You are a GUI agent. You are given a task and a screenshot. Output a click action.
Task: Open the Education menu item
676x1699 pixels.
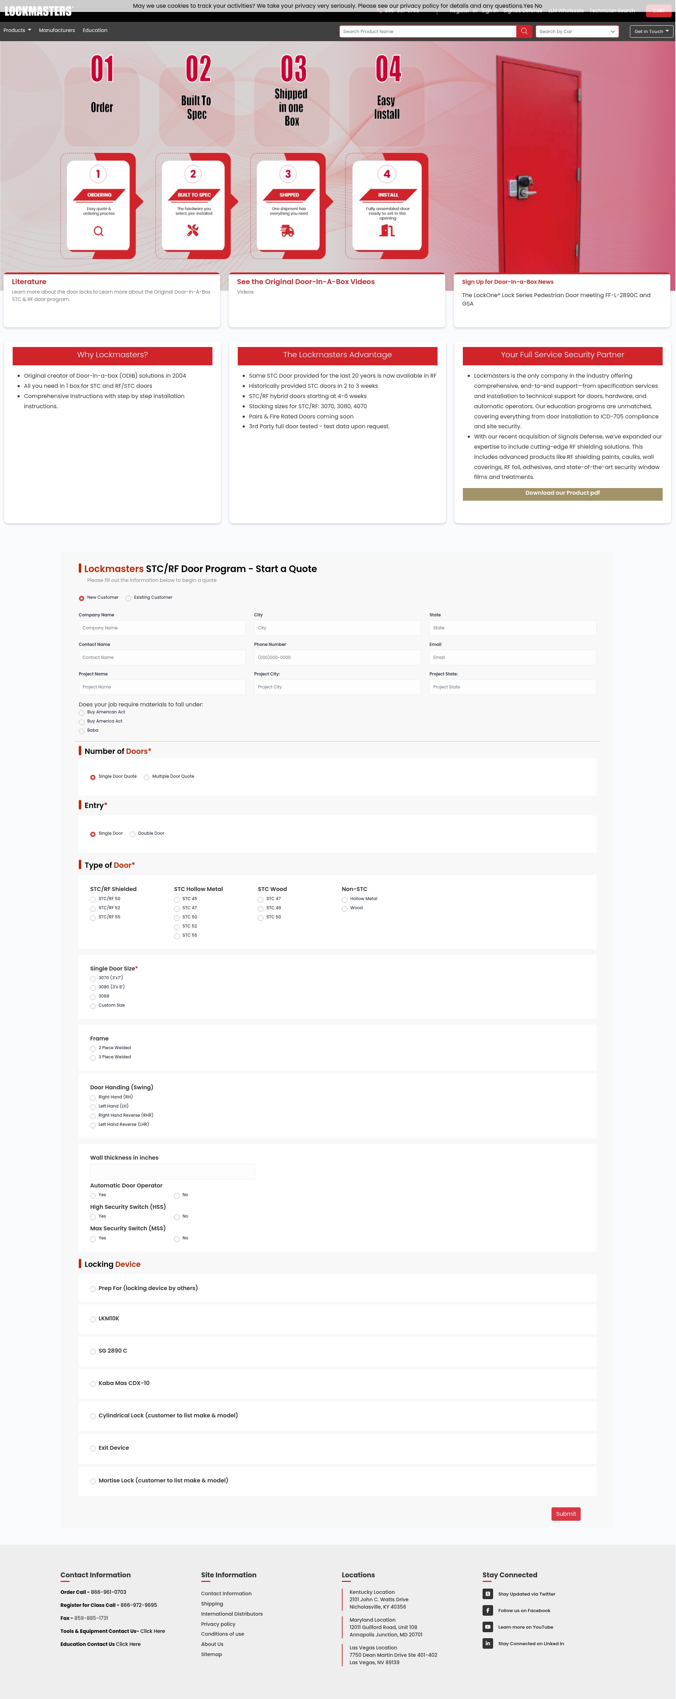95,30
